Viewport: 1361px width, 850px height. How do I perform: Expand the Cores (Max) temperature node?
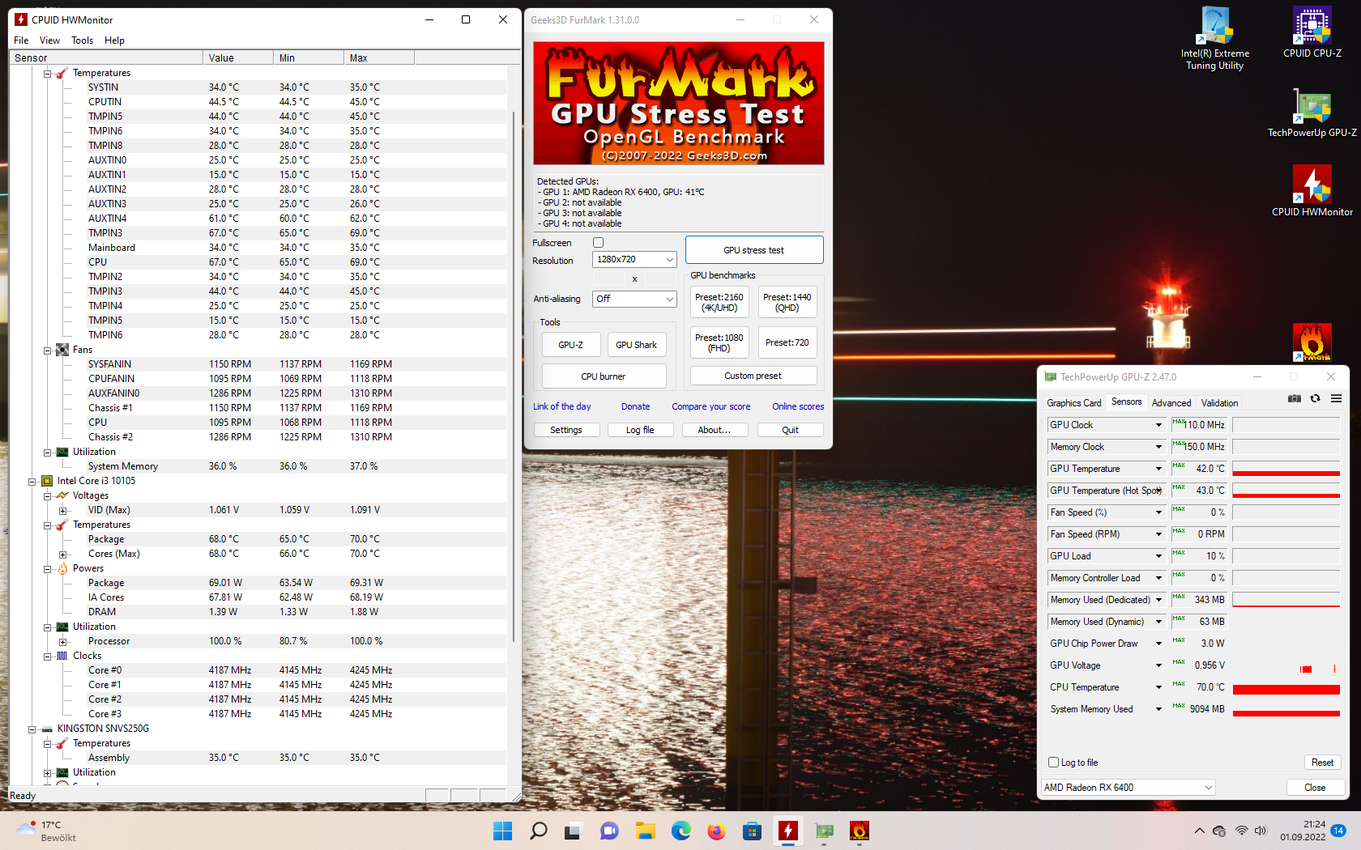click(x=63, y=555)
